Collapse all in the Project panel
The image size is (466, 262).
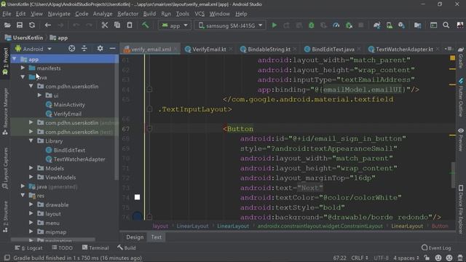[x=84, y=49]
